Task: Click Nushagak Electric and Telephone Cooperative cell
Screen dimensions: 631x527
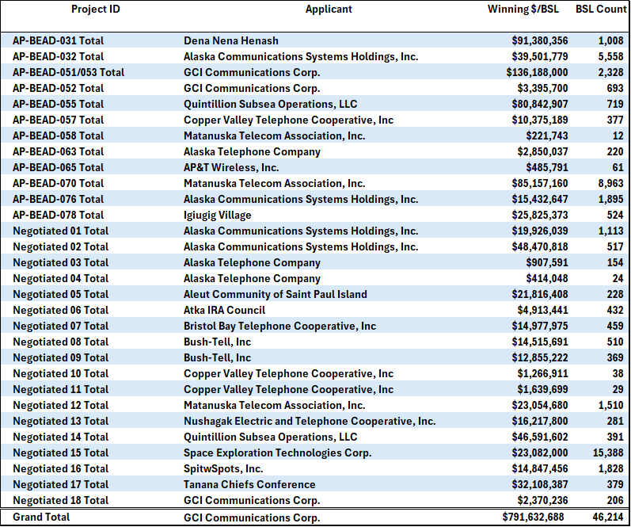Action: pyautogui.click(x=309, y=421)
